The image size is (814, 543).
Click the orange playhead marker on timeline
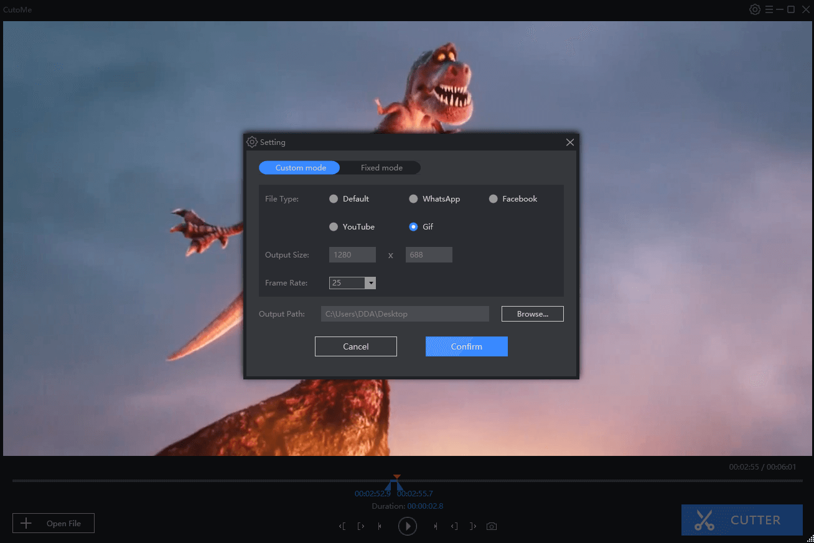(397, 477)
